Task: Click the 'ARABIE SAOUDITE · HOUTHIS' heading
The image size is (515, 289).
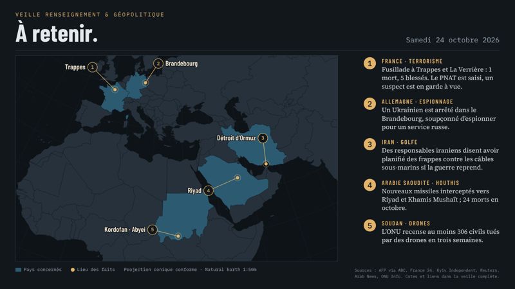Action: (x=420, y=183)
